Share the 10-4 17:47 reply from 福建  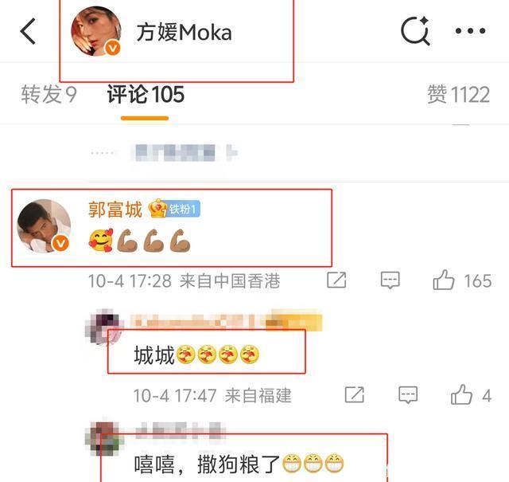pyautogui.click(x=354, y=395)
